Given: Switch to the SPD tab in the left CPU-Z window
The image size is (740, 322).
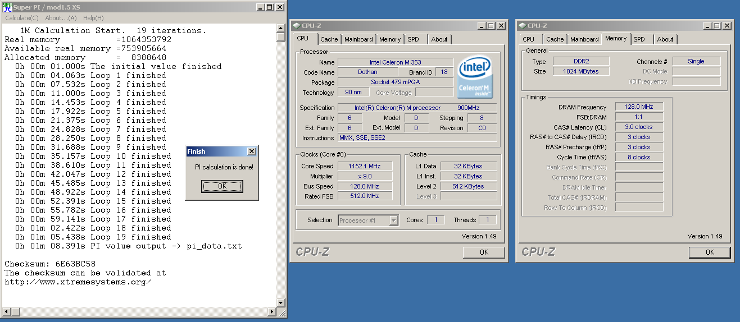Looking at the screenshot, I should pyautogui.click(x=413, y=39).
